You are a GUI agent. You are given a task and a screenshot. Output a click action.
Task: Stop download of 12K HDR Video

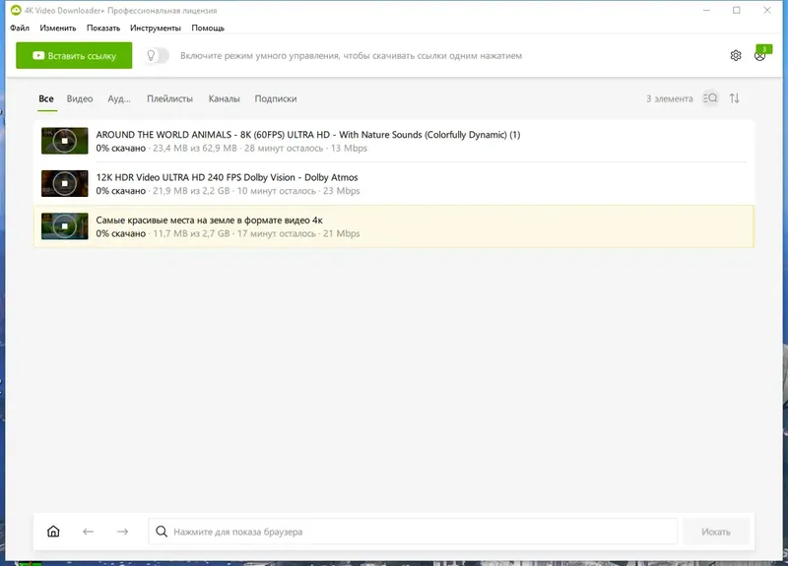click(64, 183)
